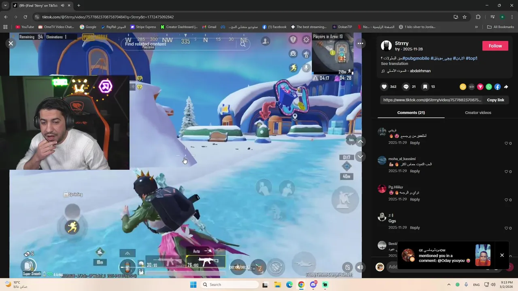Open the Windows Start menu
This screenshot has height=291, width=518.
(193, 285)
